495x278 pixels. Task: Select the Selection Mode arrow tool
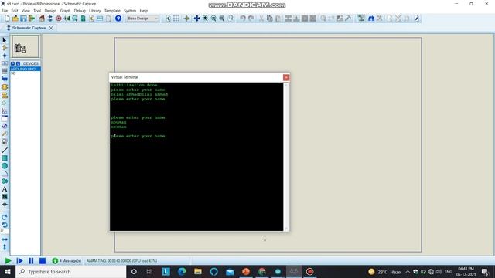[5, 40]
